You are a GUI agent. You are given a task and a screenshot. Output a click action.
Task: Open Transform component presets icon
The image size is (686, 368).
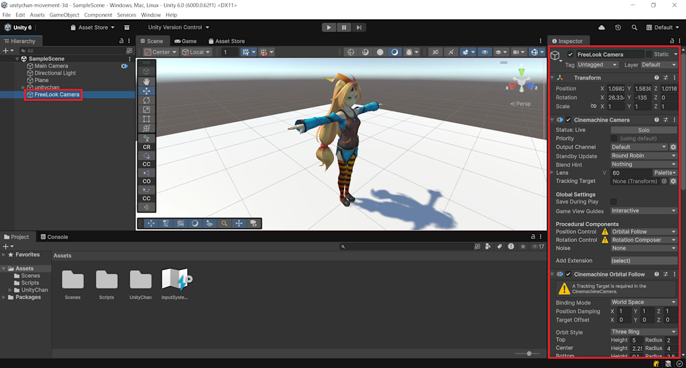666,78
